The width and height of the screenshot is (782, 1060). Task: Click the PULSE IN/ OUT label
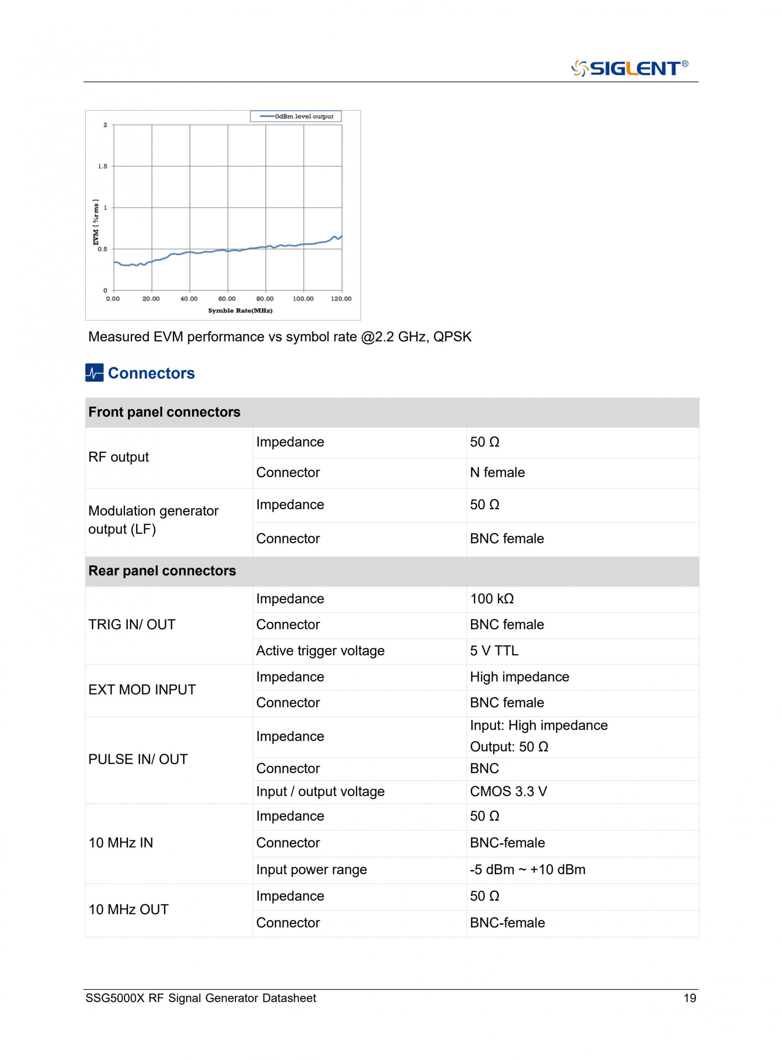click(x=138, y=759)
